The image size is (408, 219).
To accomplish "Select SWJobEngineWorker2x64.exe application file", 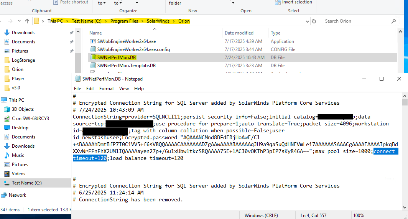I will tap(127, 41).
